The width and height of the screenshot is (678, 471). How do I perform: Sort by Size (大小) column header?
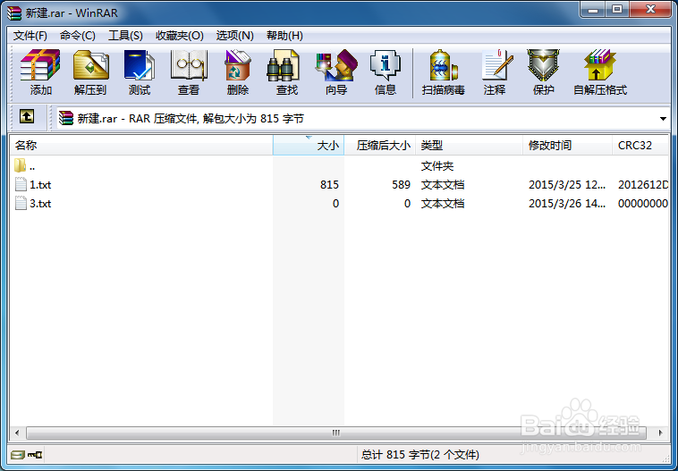tap(309, 145)
